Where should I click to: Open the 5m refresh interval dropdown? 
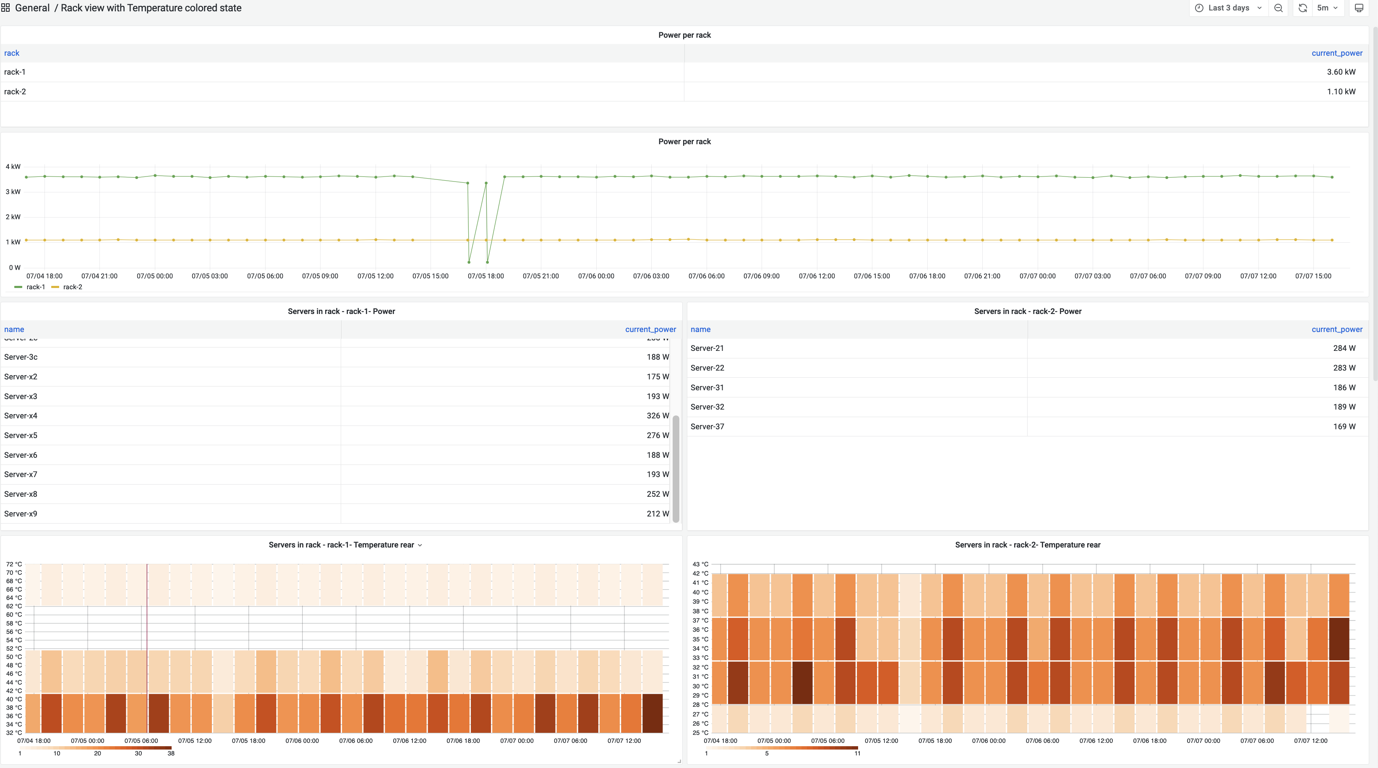click(1327, 8)
